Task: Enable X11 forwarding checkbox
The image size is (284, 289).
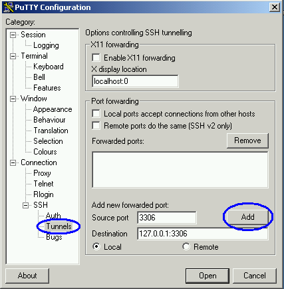Action: 96,57
